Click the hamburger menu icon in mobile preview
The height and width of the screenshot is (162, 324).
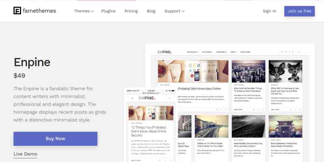(132, 98)
